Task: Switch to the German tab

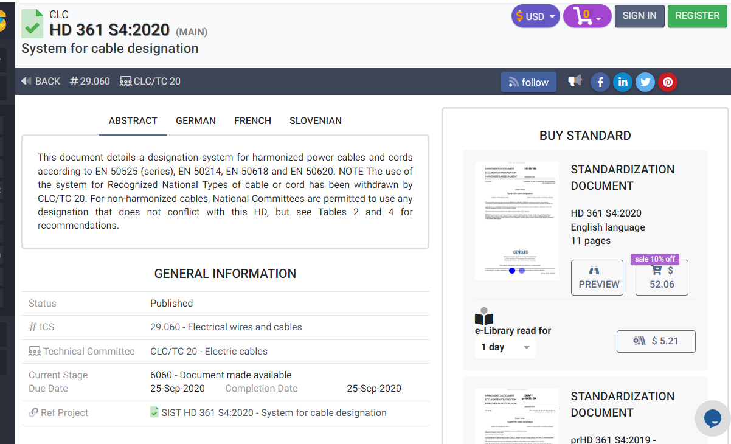Action: (x=196, y=121)
